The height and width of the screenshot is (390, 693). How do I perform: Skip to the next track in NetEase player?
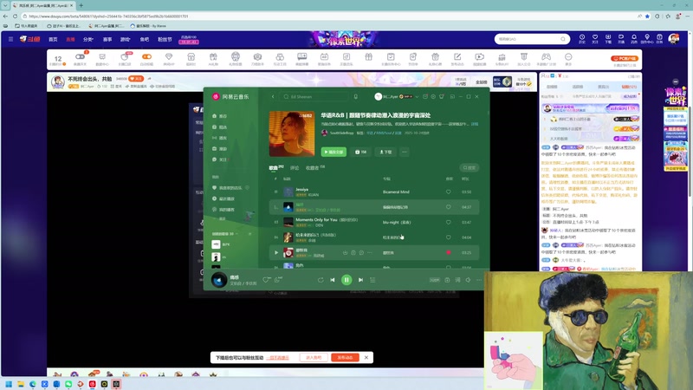[x=360, y=280]
